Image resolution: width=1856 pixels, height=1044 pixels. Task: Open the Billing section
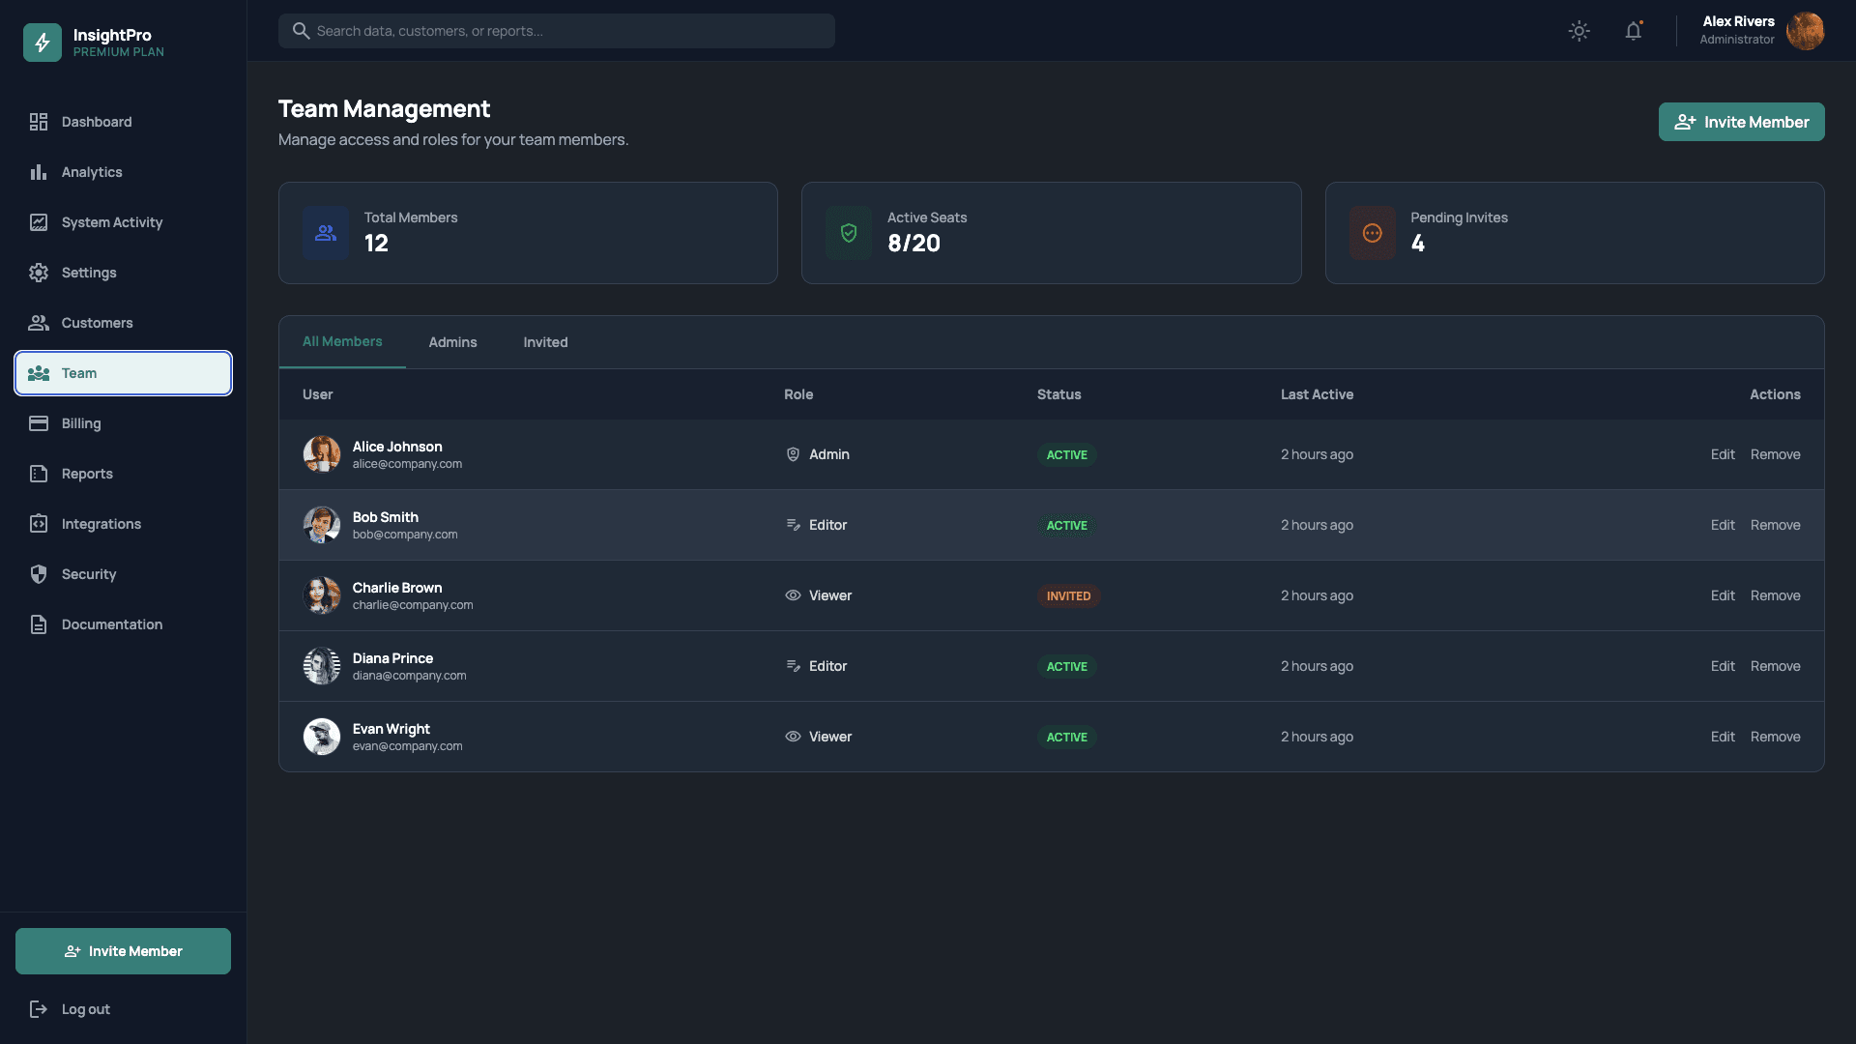click(x=81, y=423)
